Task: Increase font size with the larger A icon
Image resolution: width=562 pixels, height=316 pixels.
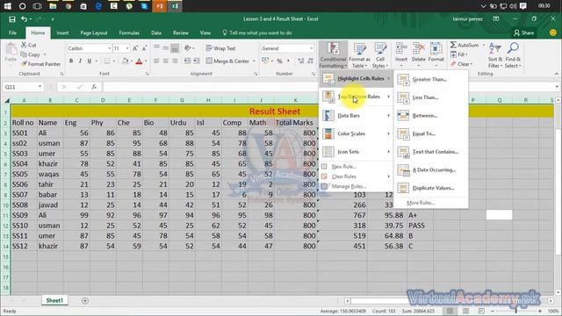Action: coord(135,48)
